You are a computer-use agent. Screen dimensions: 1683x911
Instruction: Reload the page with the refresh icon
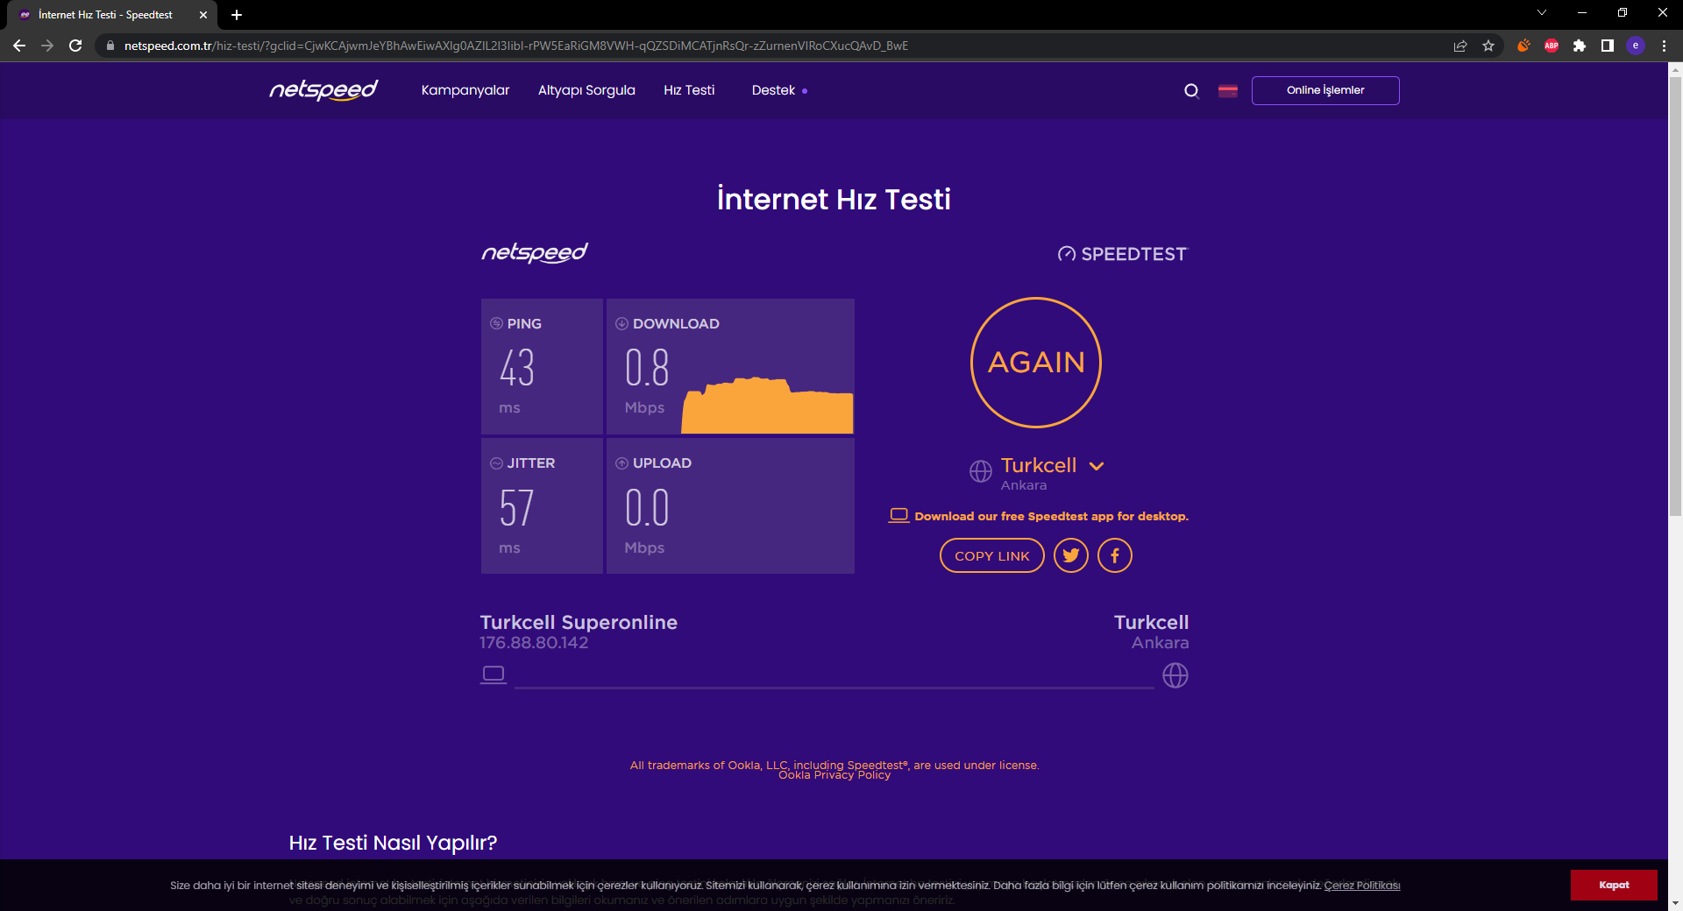[75, 46]
